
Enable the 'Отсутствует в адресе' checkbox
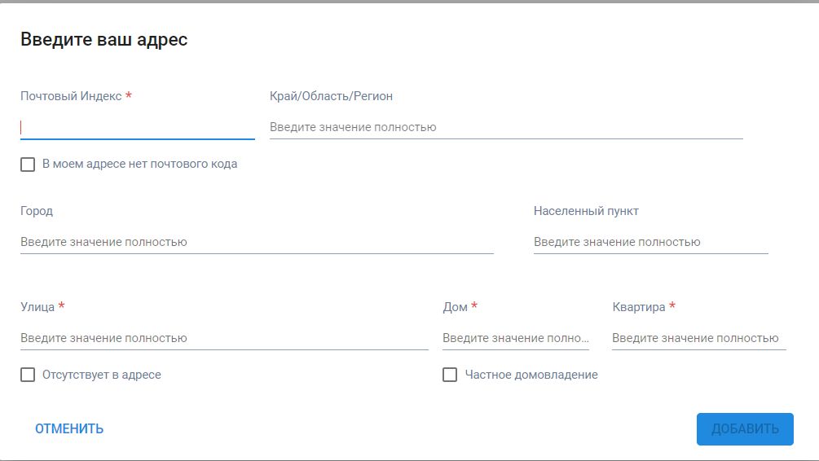[28, 375]
